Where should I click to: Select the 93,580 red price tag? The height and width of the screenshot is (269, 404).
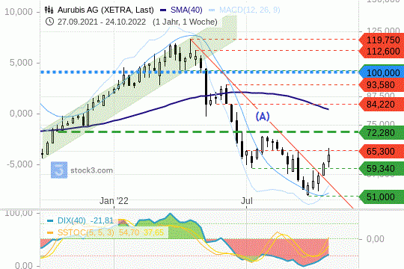pyautogui.click(x=382, y=85)
